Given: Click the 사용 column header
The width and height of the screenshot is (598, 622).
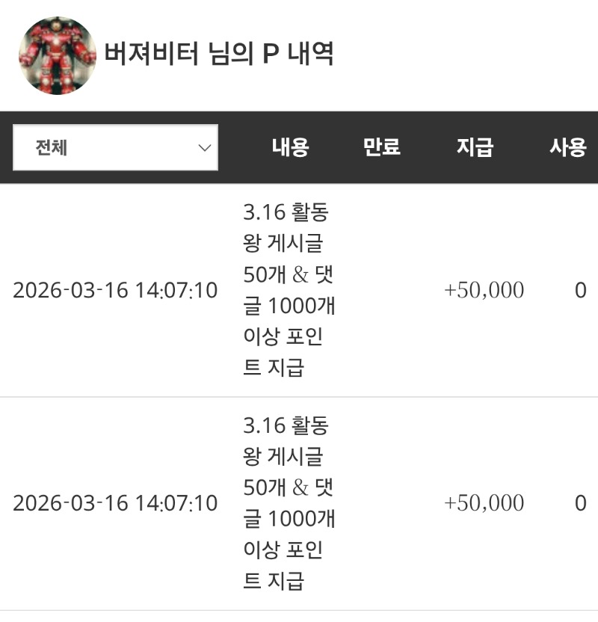Looking at the screenshot, I should 568,147.
